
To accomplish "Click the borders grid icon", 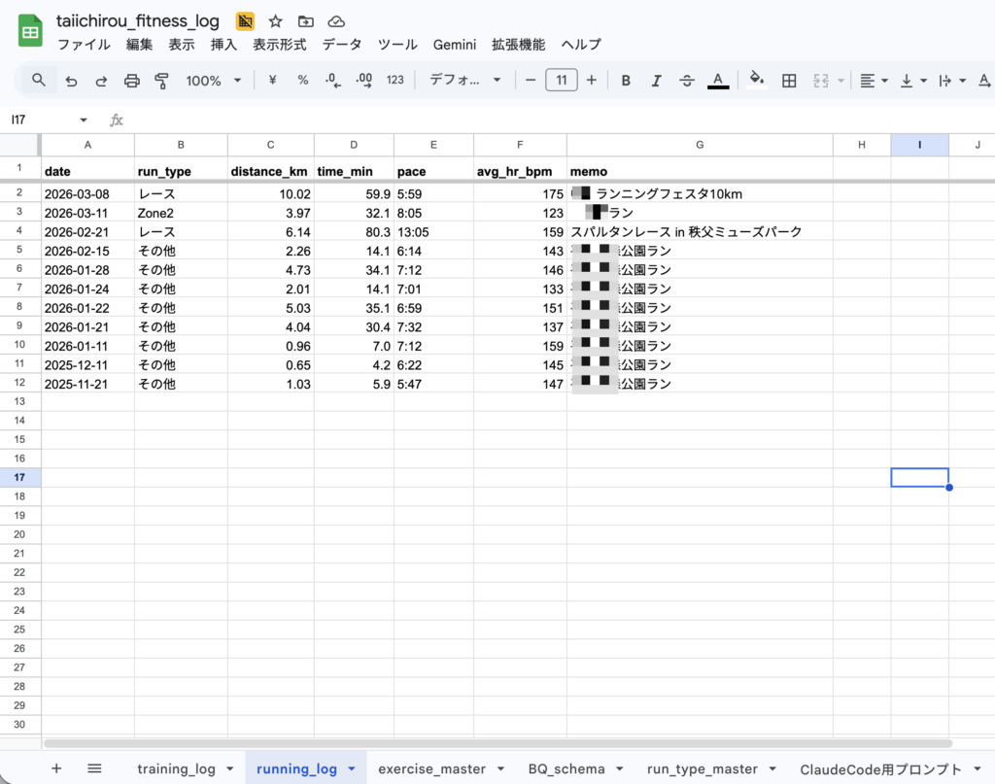I will click(789, 81).
